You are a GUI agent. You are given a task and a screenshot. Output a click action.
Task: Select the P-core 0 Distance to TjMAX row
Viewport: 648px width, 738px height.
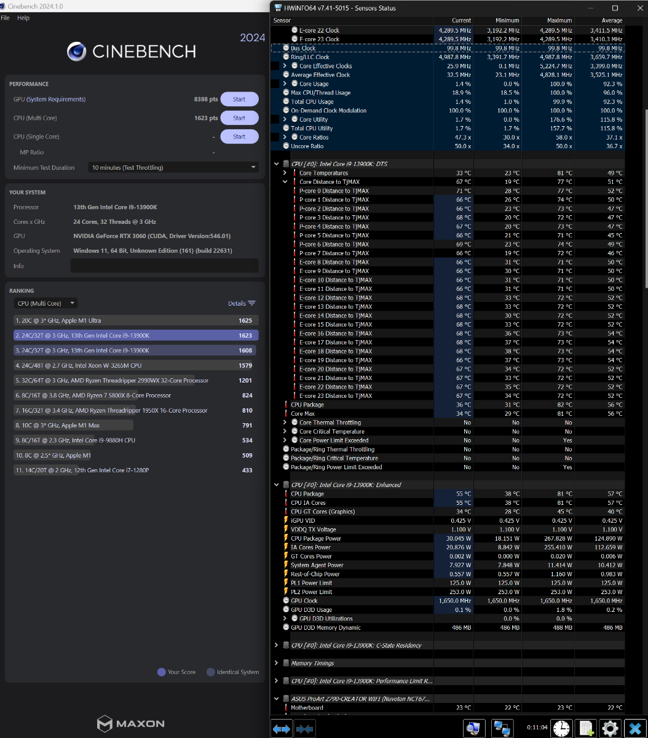[x=448, y=191]
